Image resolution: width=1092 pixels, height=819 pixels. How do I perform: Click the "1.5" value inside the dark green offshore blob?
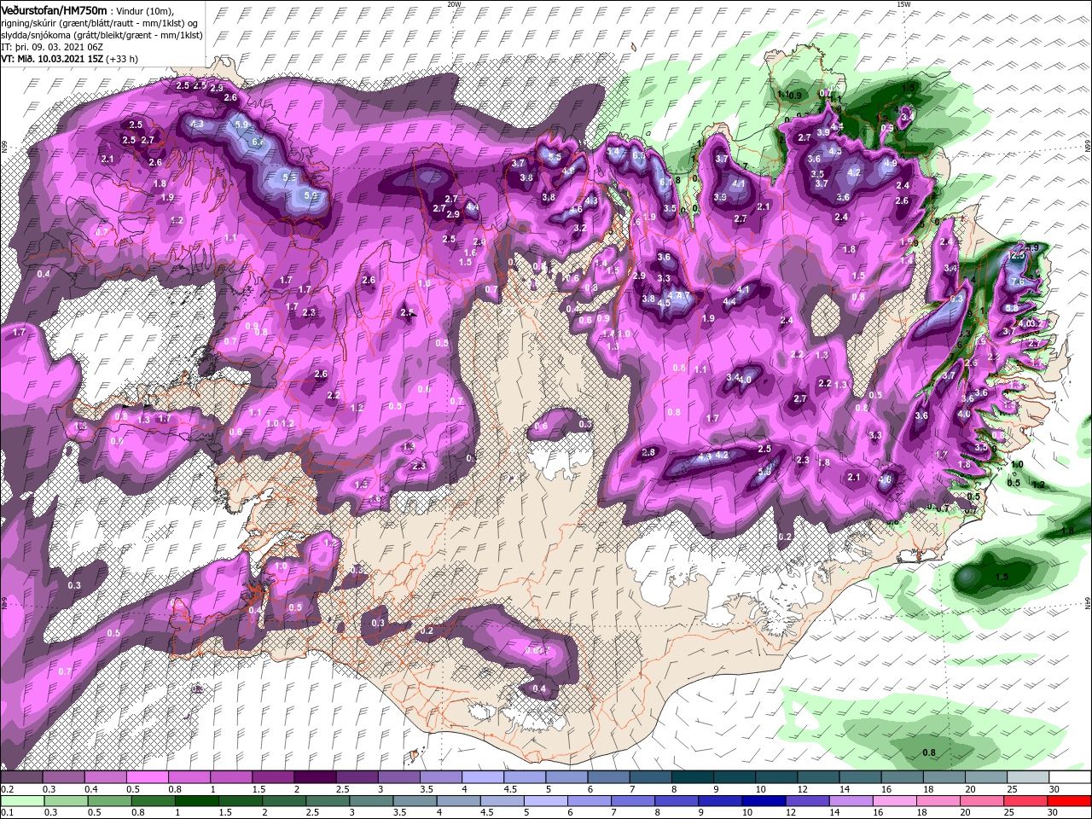click(1002, 577)
